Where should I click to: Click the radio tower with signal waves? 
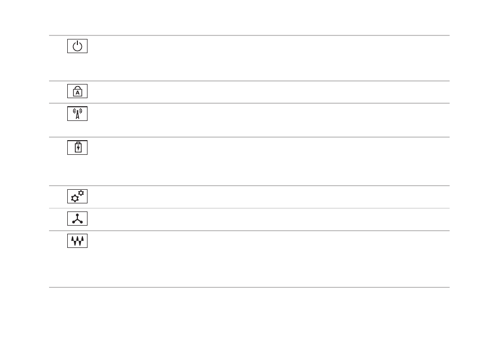click(x=77, y=114)
